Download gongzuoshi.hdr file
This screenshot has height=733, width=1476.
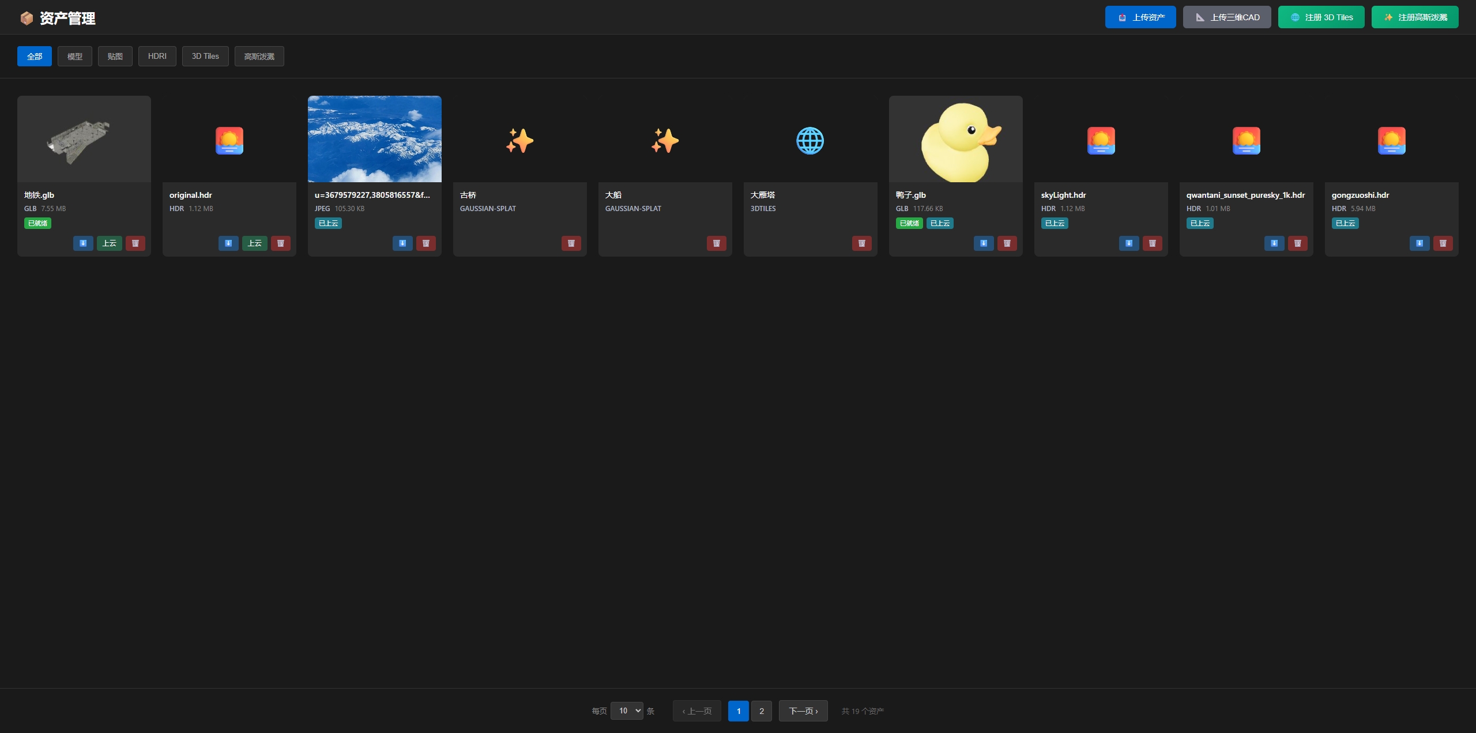(x=1419, y=243)
